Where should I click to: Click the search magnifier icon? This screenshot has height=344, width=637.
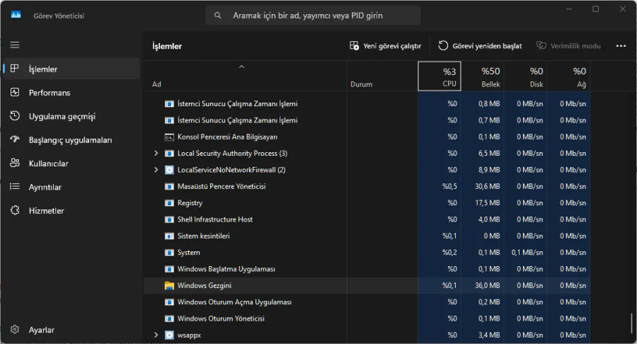click(x=218, y=16)
